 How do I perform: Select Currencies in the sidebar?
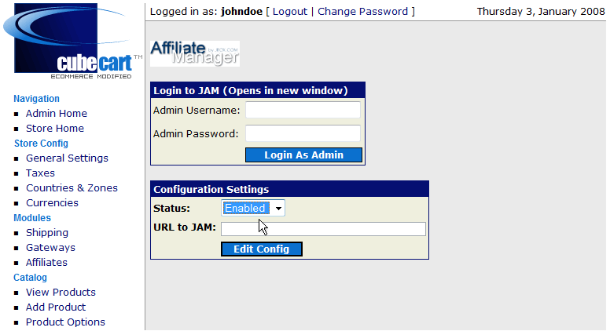click(52, 203)
